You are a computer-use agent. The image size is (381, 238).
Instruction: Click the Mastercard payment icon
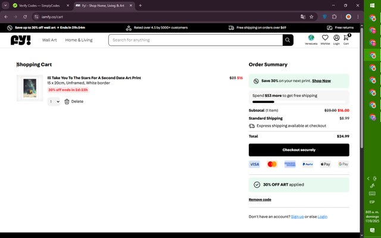coord(272,164)
